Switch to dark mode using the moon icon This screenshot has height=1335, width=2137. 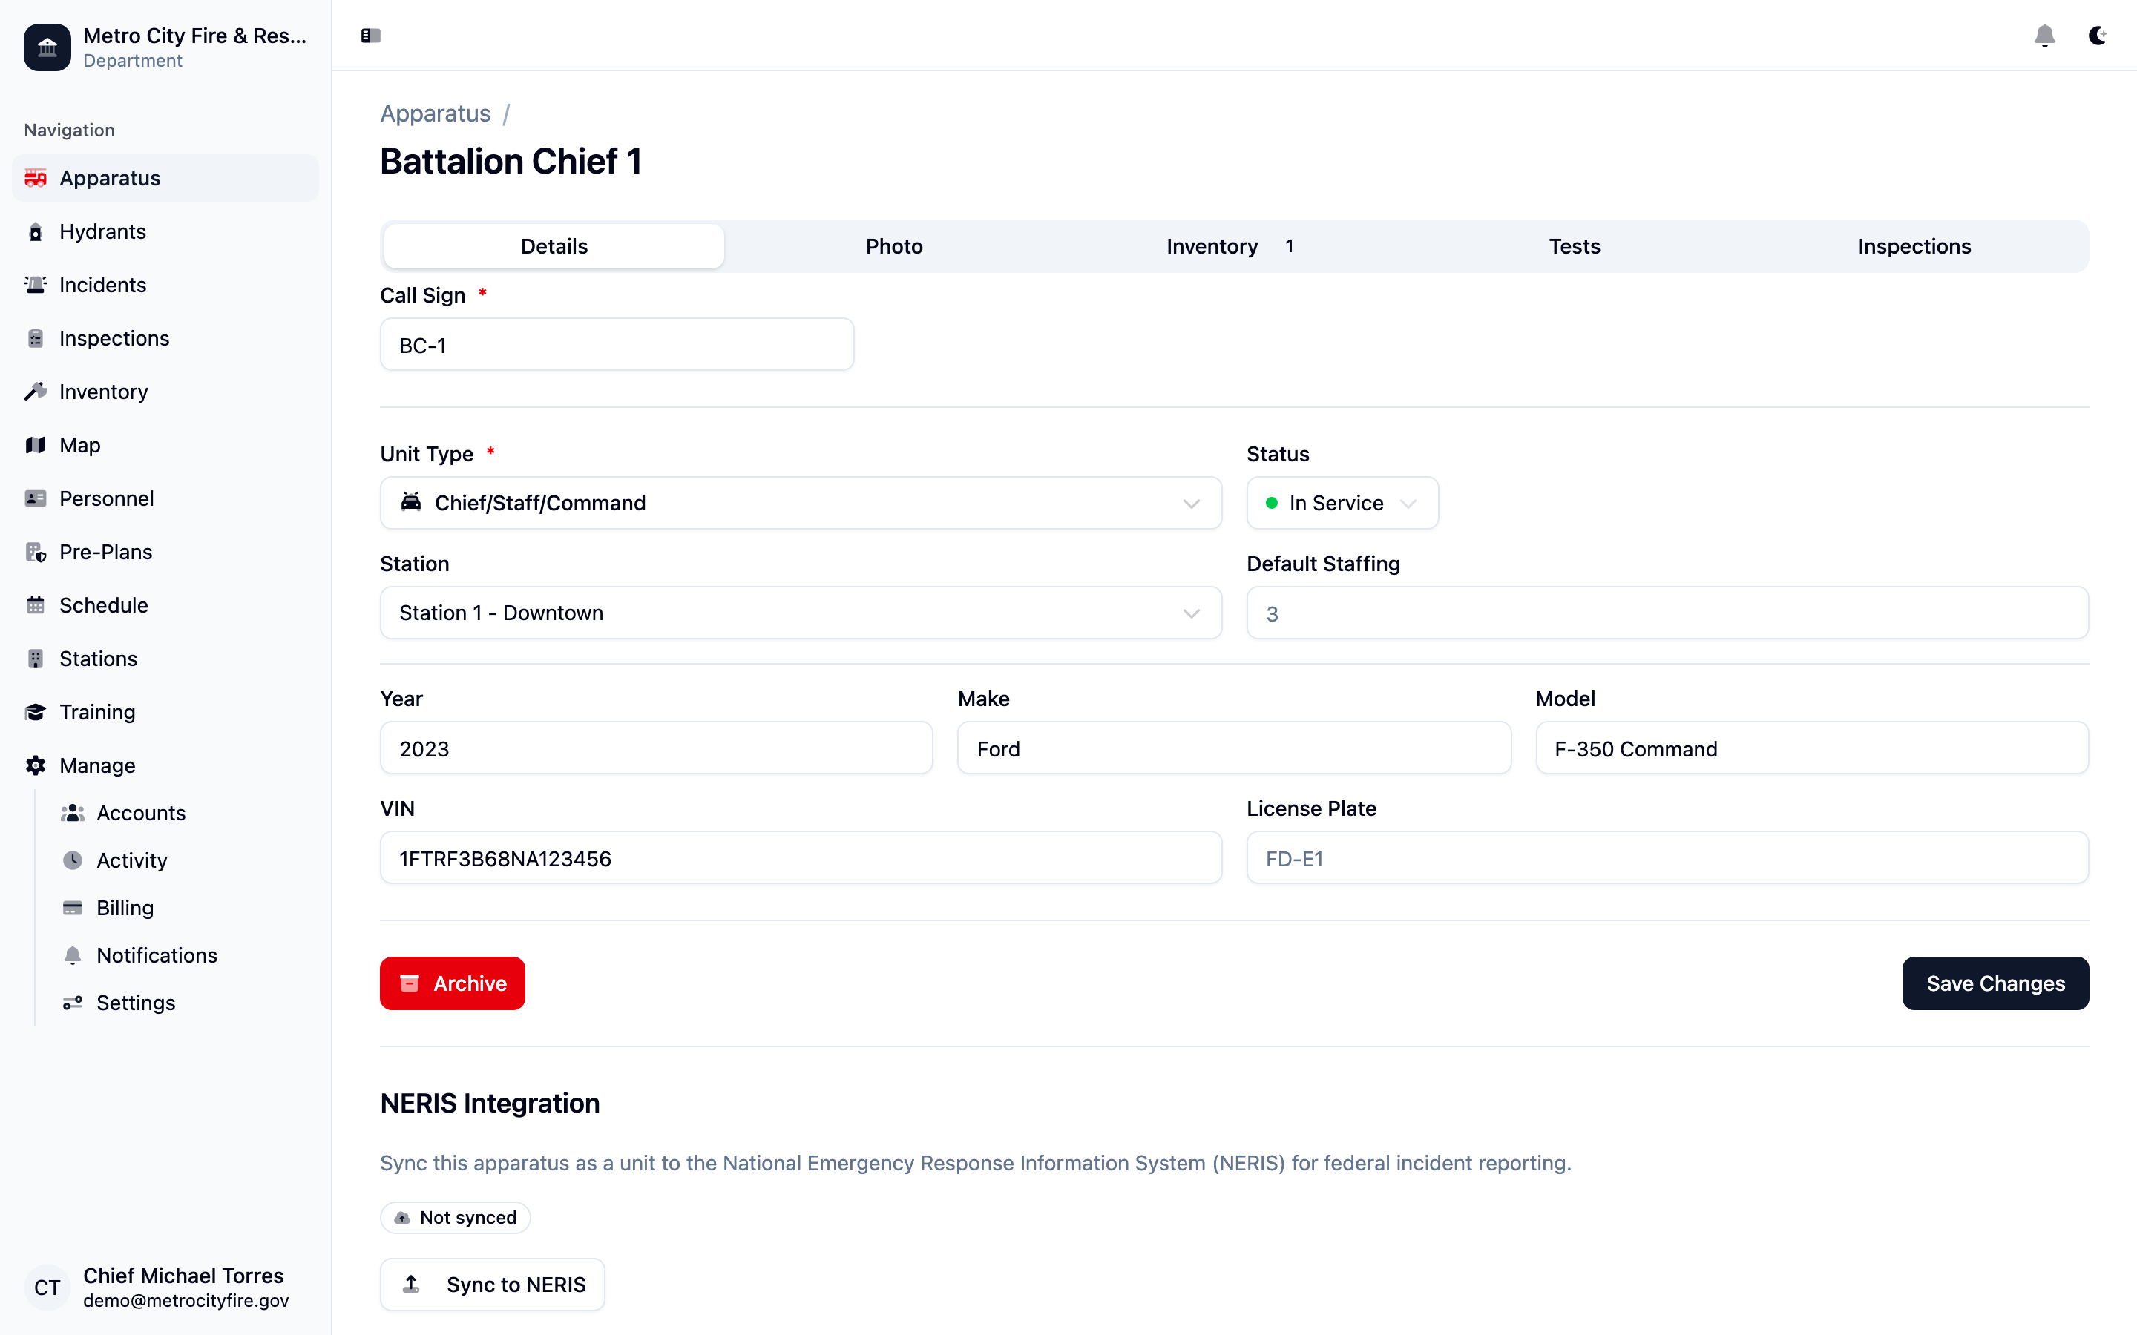pos(2096,36)
